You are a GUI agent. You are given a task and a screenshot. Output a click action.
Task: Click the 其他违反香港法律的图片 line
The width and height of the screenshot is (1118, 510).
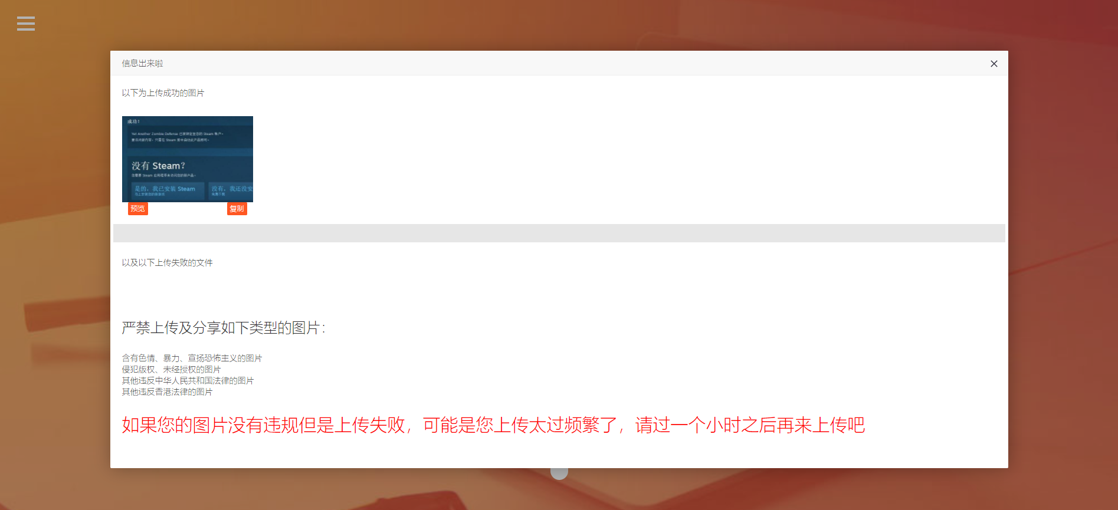coord(168,392)
